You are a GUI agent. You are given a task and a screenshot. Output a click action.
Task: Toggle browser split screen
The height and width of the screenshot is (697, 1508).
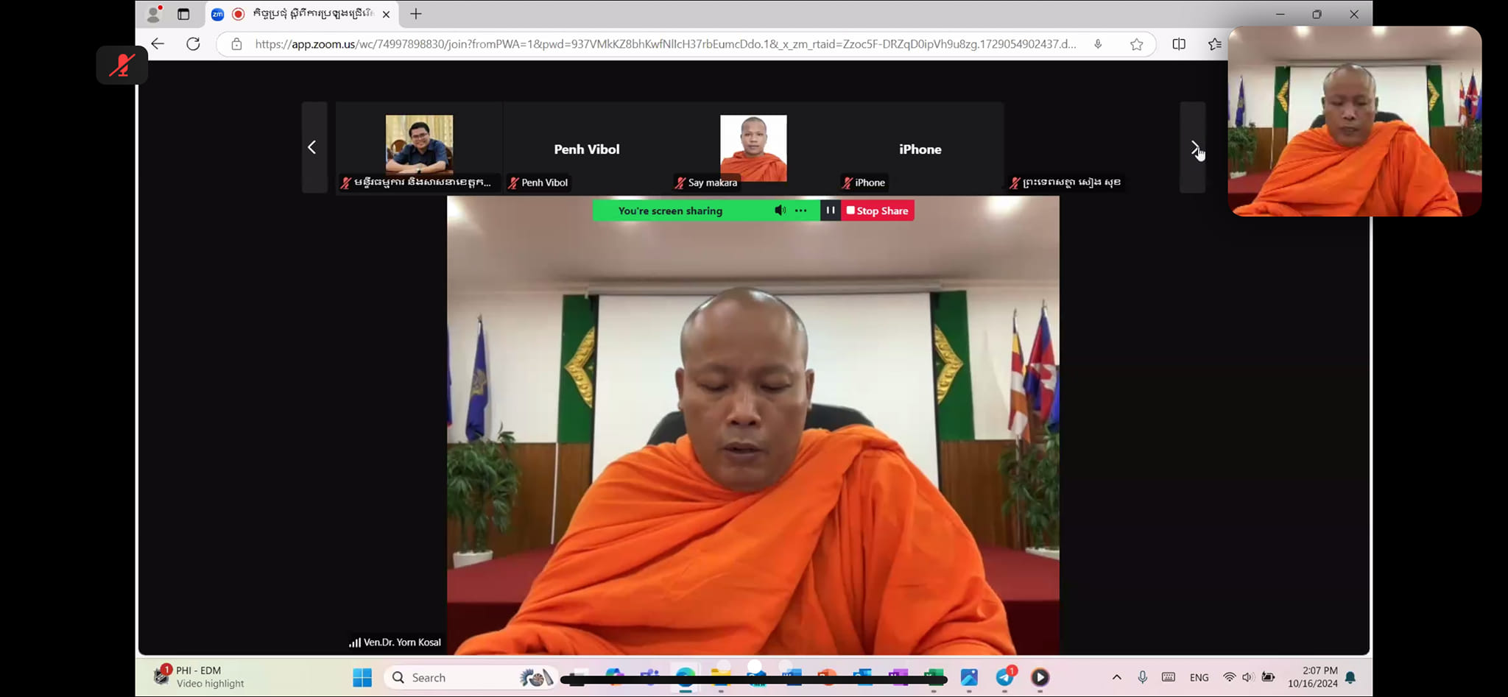tap(1179, 44)
